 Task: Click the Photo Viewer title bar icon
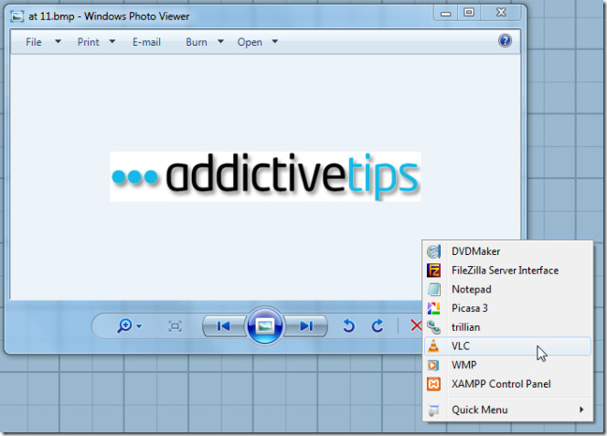16,16
